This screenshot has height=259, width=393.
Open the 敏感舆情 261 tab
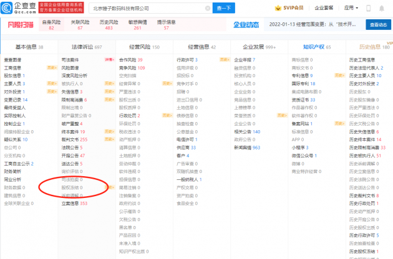[139, 25]
